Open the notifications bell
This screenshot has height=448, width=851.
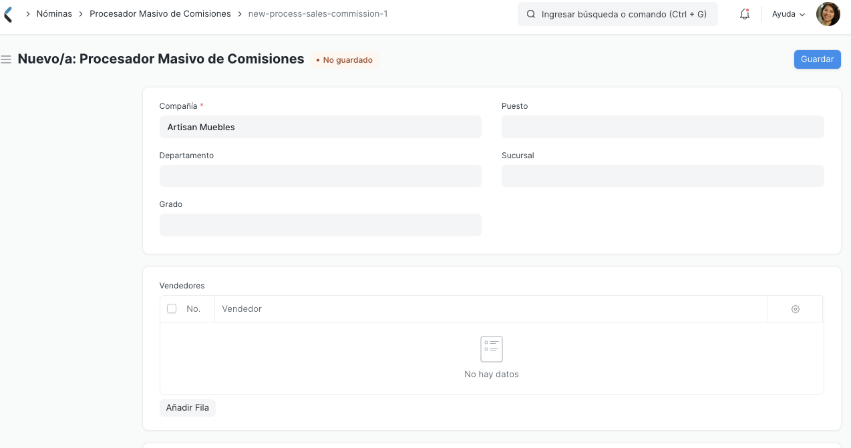click(x=745, y=14)
